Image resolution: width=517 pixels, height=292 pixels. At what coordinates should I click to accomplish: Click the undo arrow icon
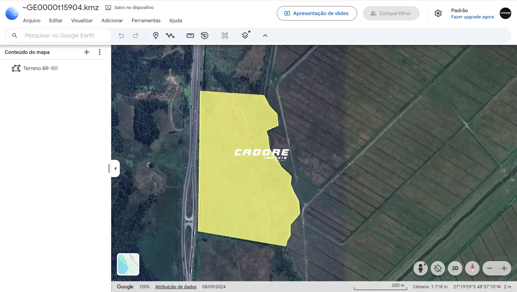(121, 35)
